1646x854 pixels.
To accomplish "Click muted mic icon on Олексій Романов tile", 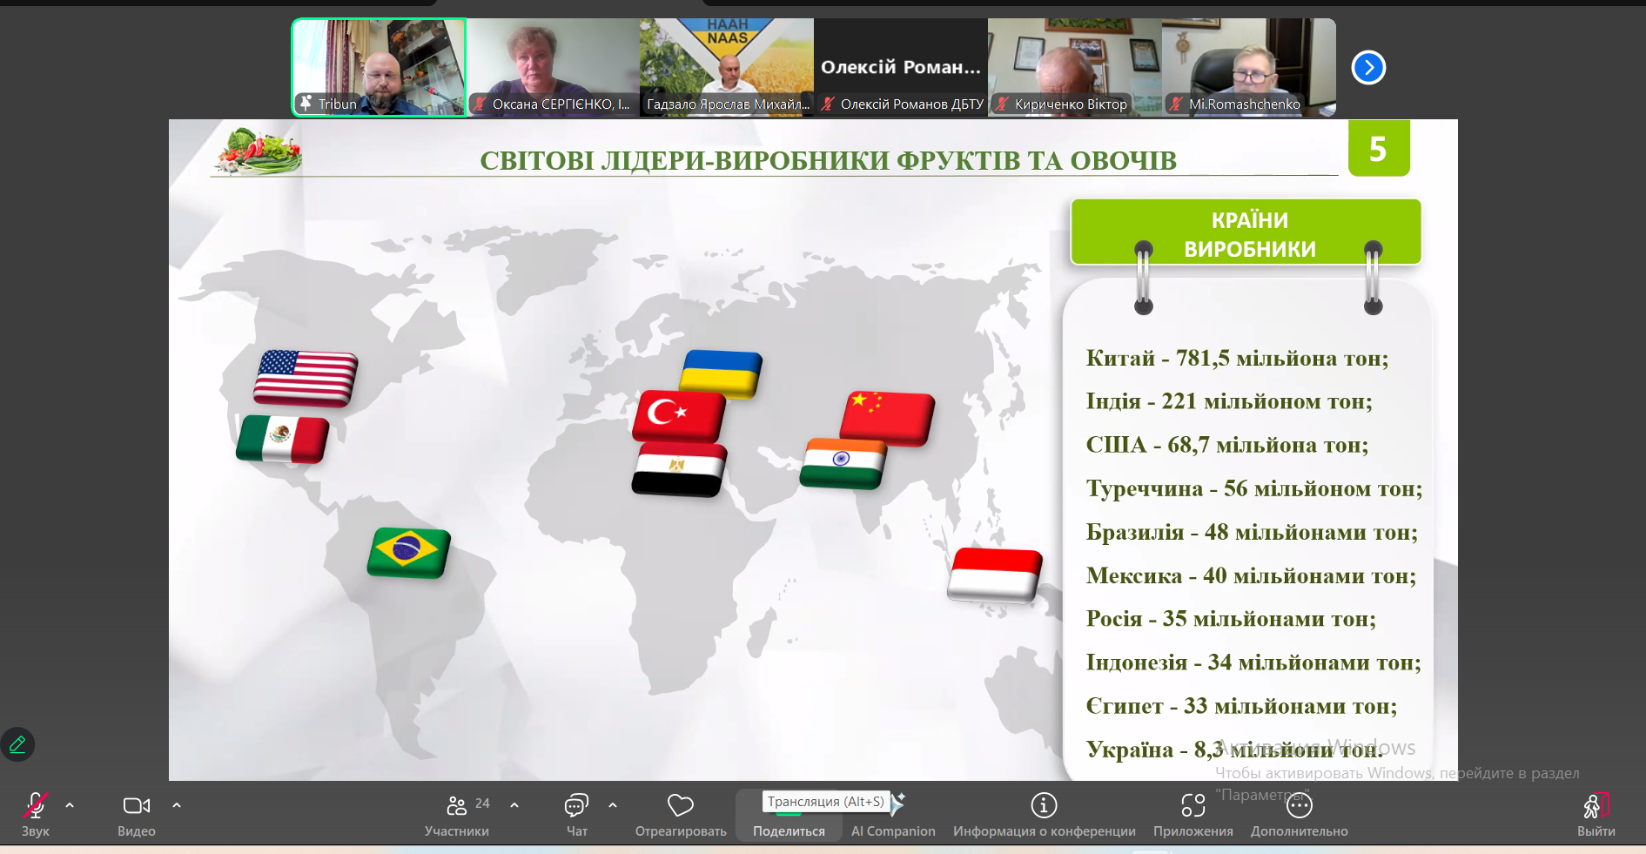I will (828, 104).
